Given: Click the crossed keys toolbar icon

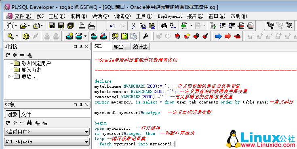Looking at the screenshot, I should 115,36.
